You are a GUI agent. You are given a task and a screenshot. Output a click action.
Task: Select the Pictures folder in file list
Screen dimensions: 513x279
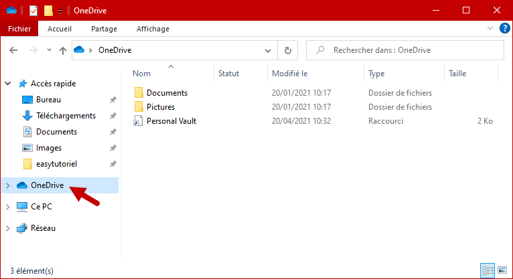click(x=161, y=107)
